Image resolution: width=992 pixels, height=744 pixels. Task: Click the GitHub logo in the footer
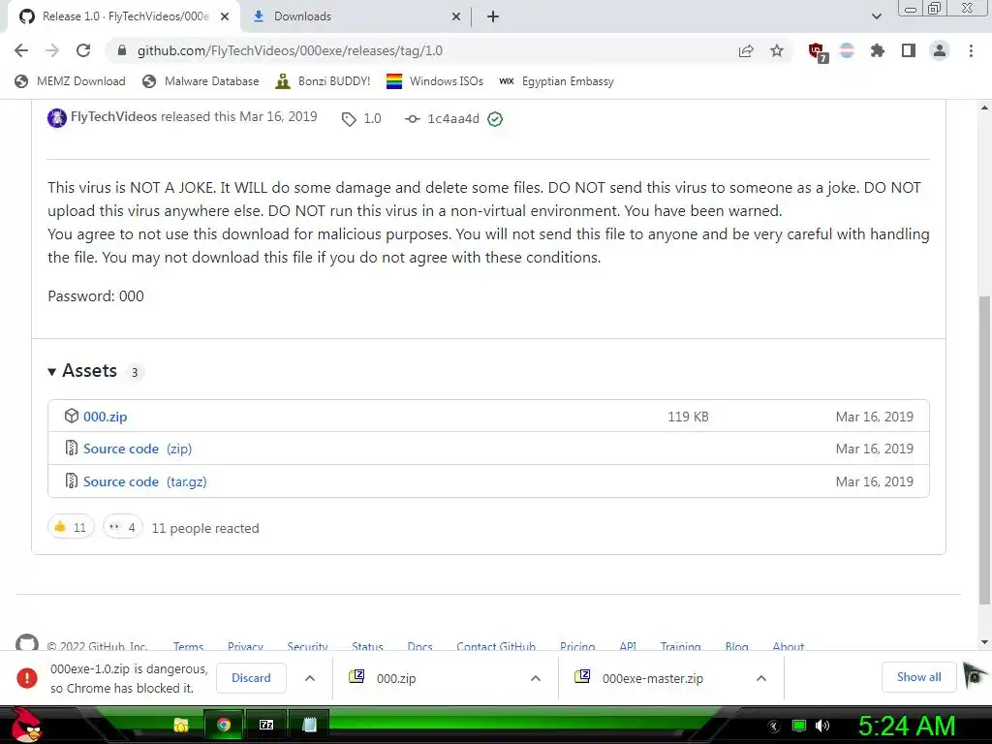point(27,643)
